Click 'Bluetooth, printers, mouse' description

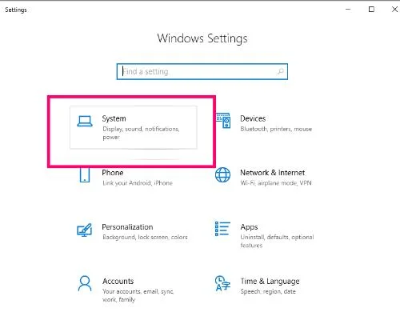[x=276, y=129]
